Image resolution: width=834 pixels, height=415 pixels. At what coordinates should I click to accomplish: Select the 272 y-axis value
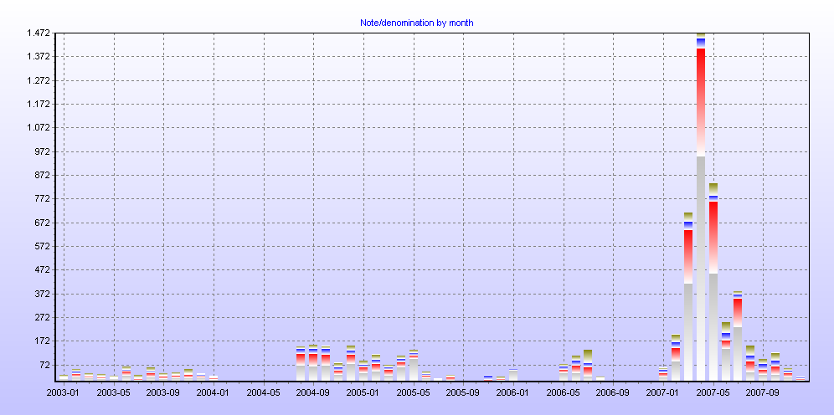point(43,317)
